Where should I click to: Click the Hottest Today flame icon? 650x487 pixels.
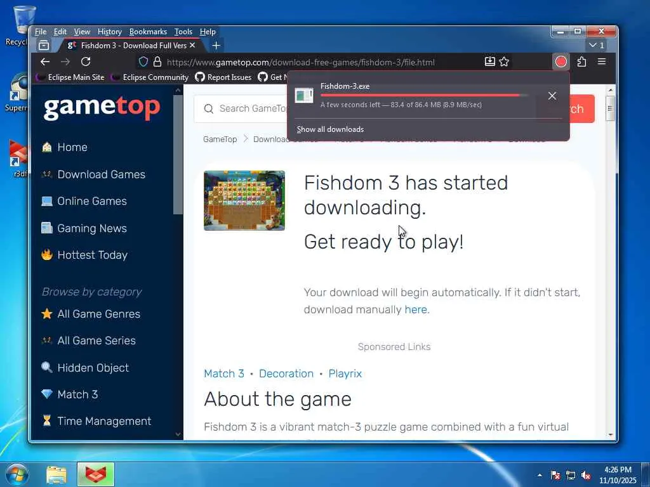point(47,255)
